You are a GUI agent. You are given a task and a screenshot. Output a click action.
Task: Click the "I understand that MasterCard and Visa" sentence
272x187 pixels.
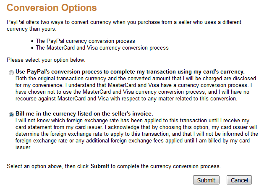click(x=168, y=85)
